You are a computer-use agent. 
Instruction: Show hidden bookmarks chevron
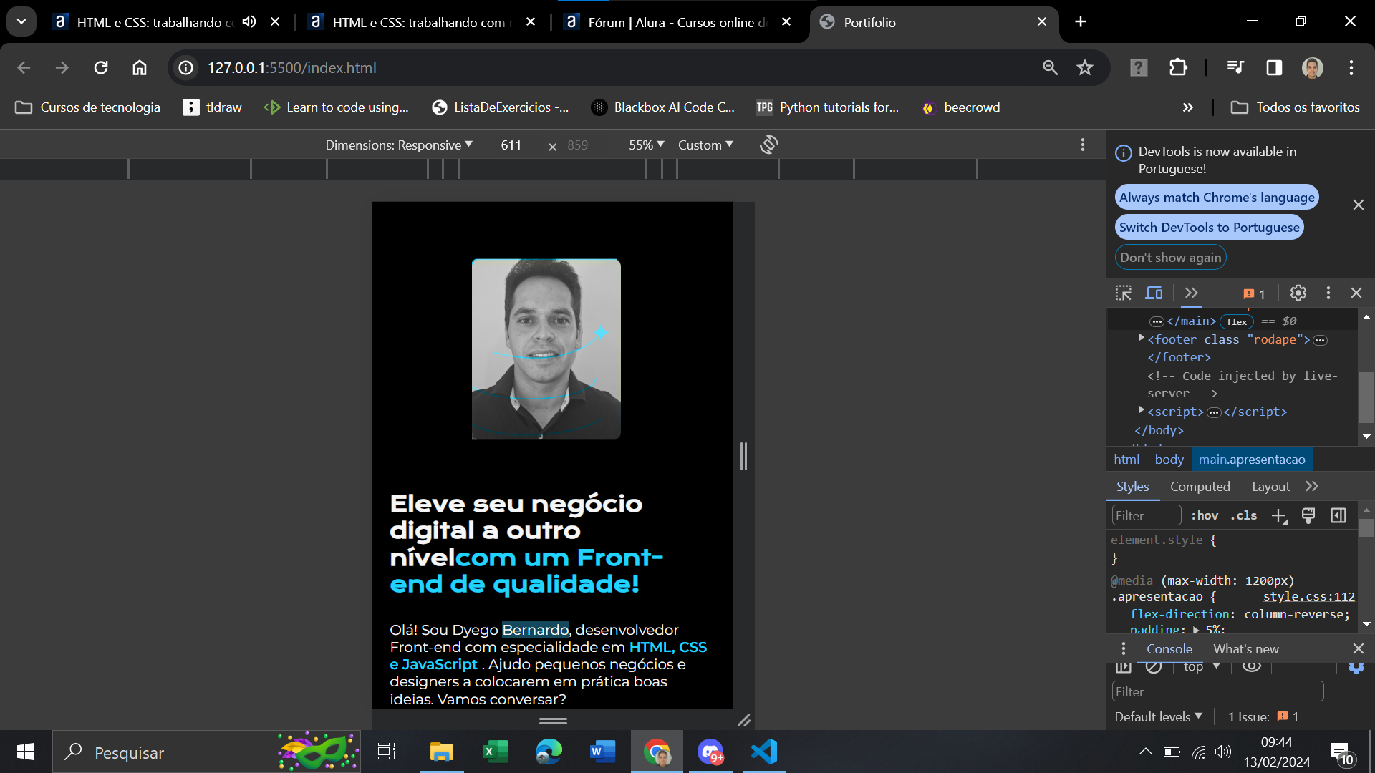point(1188,107)
